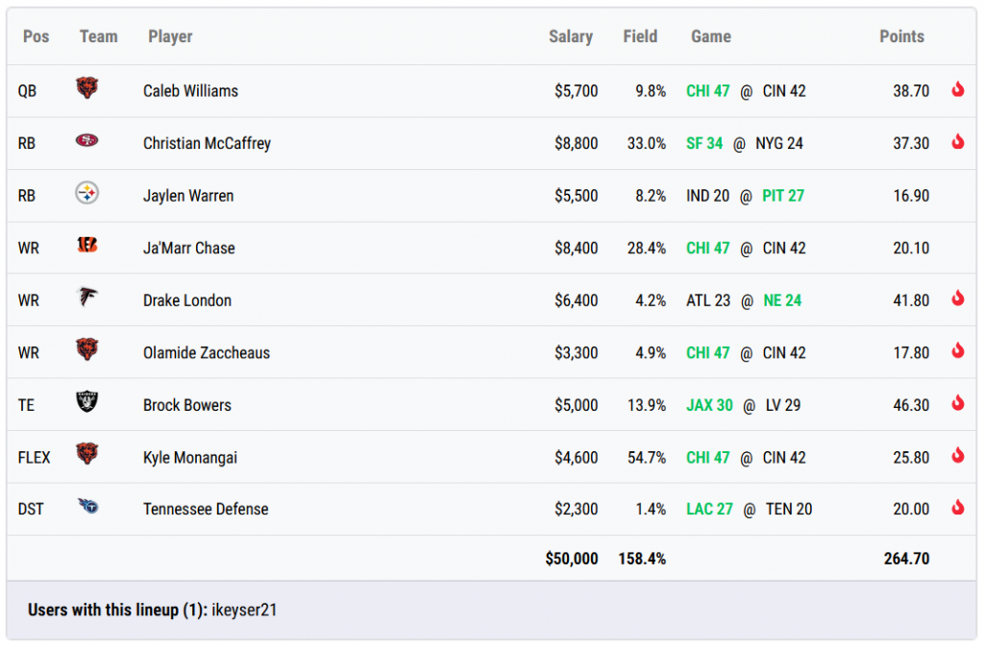Click the flame icon in Brock Bowers row
Viewport: 984px width, 646px height.
click(x=957, y=404)
